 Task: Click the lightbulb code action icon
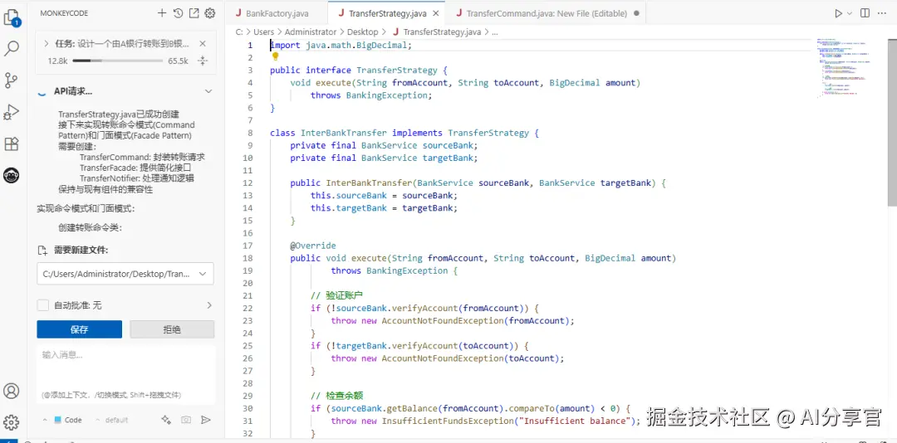point(275,56)
